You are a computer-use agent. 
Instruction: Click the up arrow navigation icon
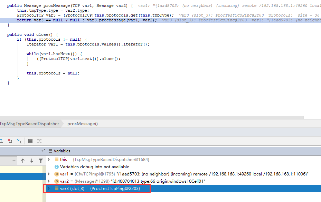point(23,160)
